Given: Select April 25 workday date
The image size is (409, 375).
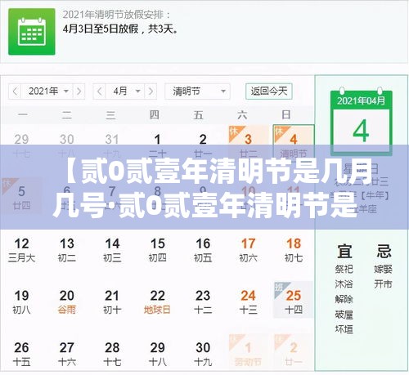Looking at the screenshot, I should (294, 300).
